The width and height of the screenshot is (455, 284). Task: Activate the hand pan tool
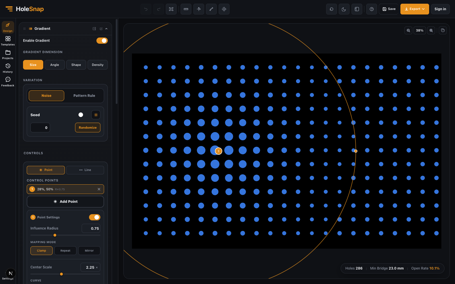[443, 30]
